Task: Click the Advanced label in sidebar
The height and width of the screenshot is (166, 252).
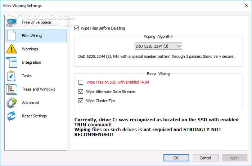Action: point(30,103)
